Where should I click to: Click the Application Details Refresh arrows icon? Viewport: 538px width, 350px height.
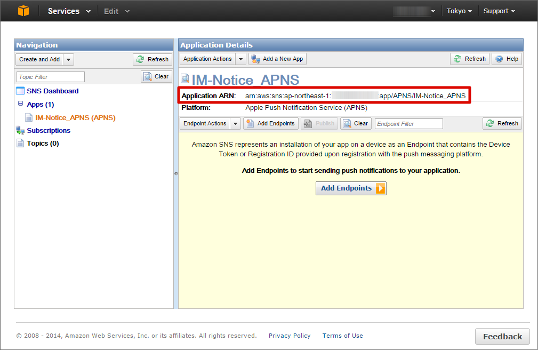[457, 59]
